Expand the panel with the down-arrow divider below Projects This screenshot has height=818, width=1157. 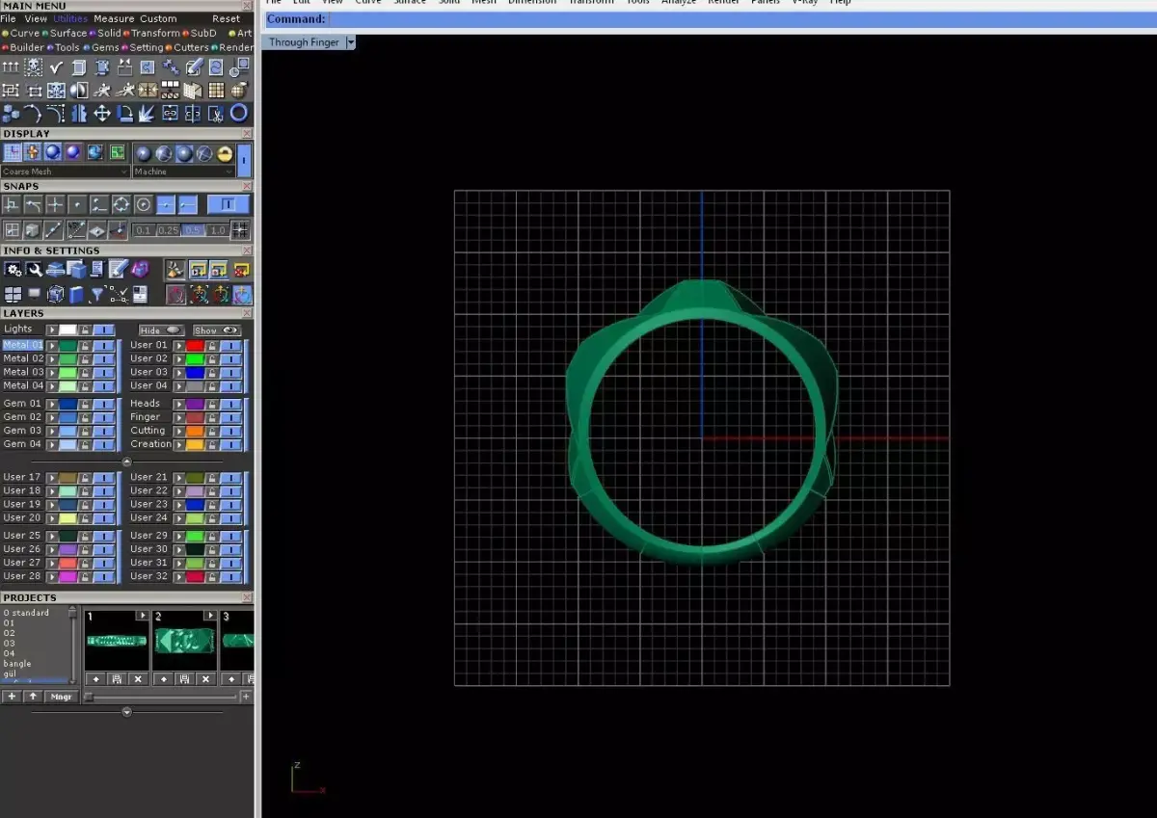coord(126,712)
